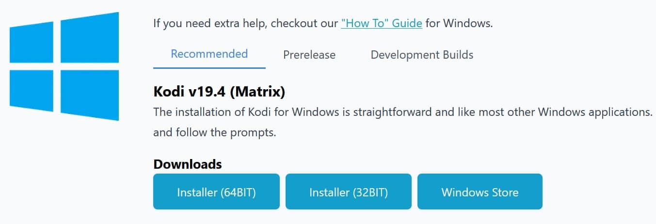
Task: Go to the Windows Store download
Action: point(480,192)
